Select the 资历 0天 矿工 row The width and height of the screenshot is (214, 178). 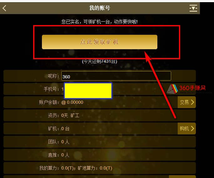tap(99, 115)
